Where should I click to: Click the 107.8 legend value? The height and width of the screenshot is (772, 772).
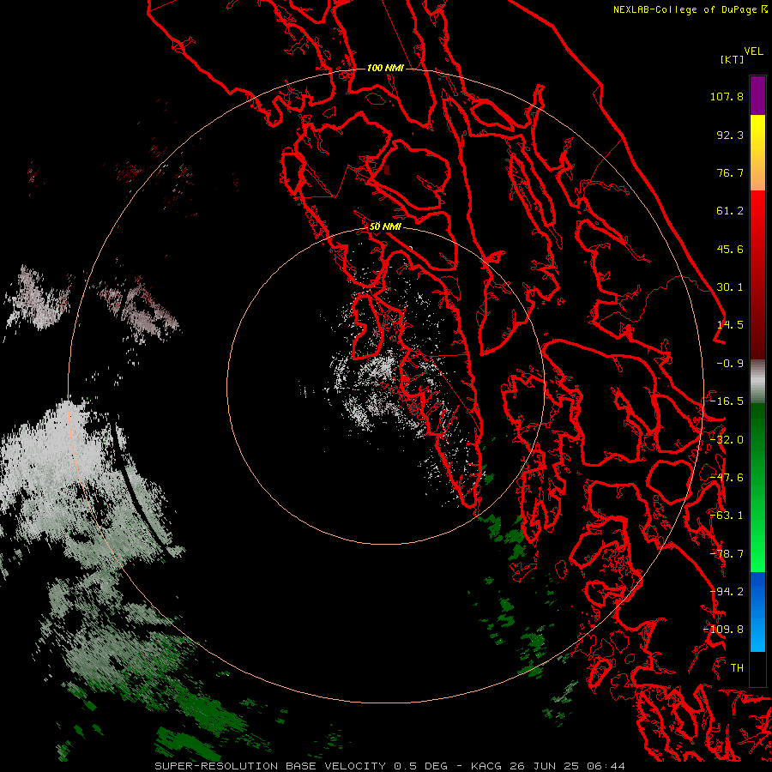point(727,96)
